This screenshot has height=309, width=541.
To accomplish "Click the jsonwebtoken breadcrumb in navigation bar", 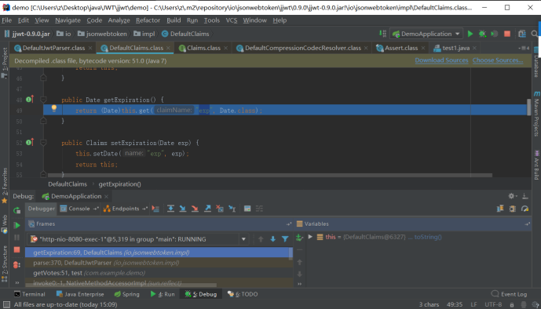I will point(102,34).
